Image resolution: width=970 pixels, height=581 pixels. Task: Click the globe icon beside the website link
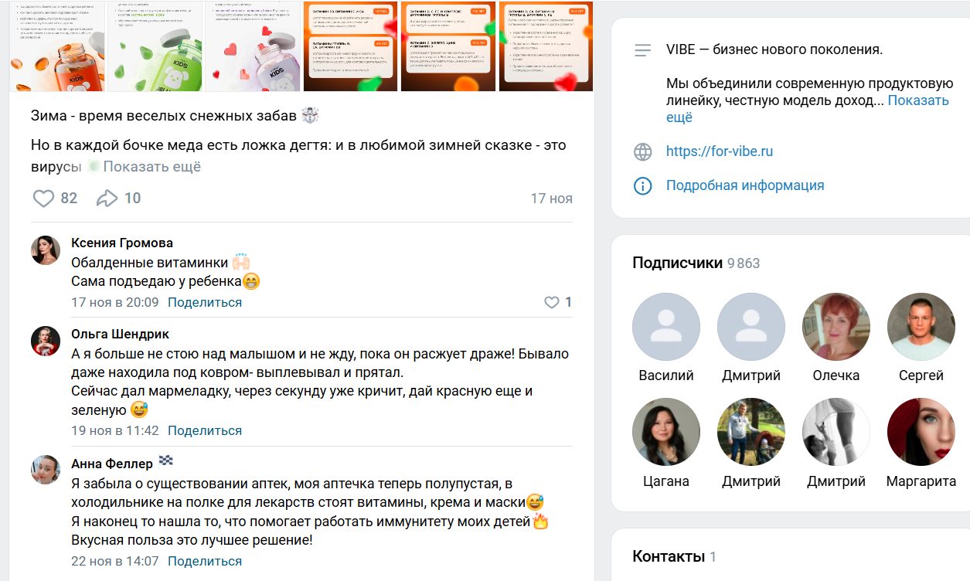[x=642, y=151]
